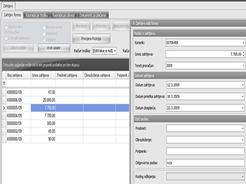Screen dimensions: 246x184
Task: Sort by the Obrazloženje zahtjeva column header
Action: [x=99, y=75]
